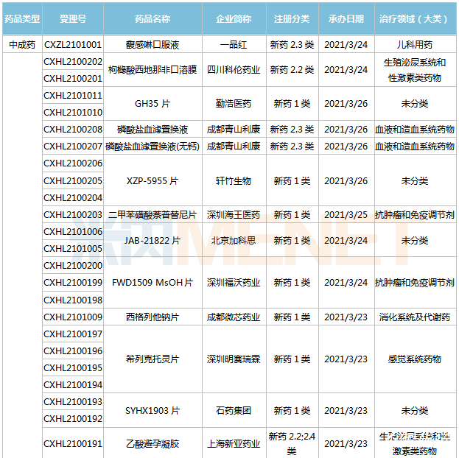Screen dimensions: 459x458
Task: Select company cell 深圳海王医药
Action: (x=234, y=215)
